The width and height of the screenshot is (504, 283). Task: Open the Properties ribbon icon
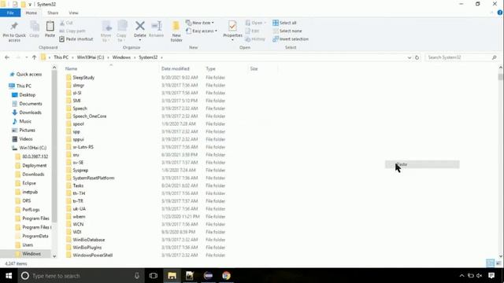tap(232, 26)
